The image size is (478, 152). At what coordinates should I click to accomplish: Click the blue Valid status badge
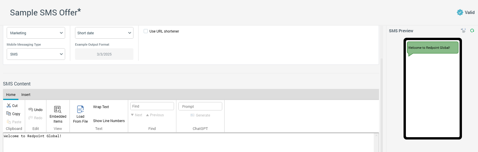coord(460,12)
